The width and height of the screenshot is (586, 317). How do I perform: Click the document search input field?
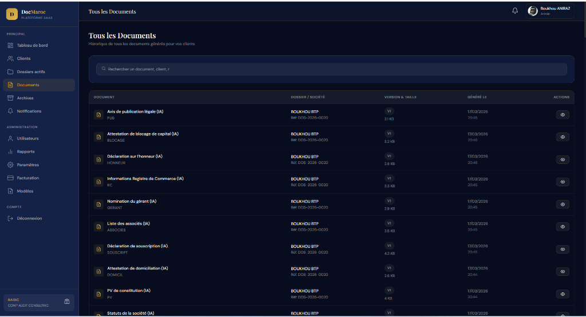332,69
